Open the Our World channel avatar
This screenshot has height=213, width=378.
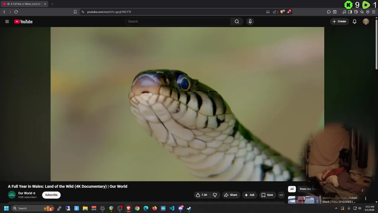12,195
